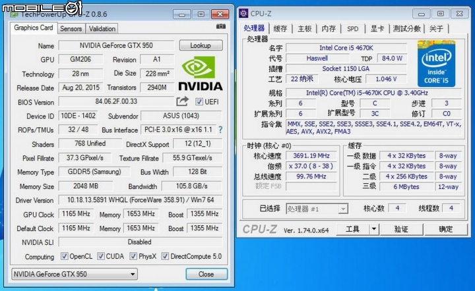Toggle the PhysX checkbox

pyautogui.click(x=133, y=256)
